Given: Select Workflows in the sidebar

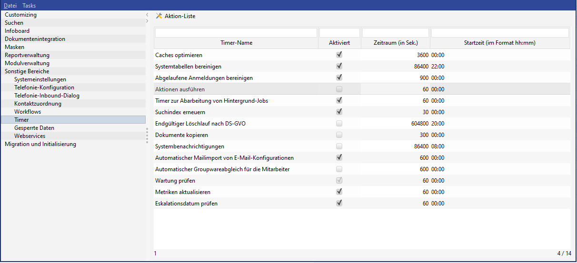Looking at the screenshot, I should point(28,112).
